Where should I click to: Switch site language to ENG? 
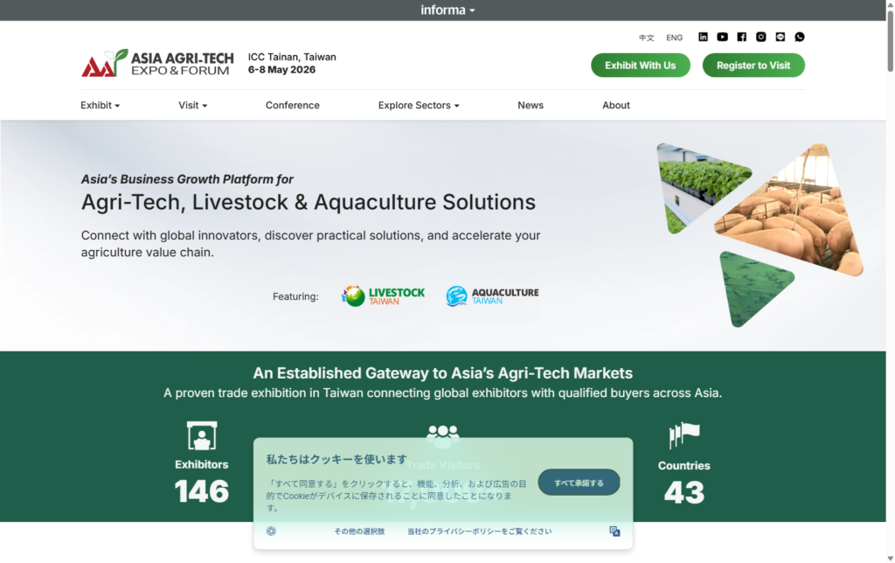point(674,38)
